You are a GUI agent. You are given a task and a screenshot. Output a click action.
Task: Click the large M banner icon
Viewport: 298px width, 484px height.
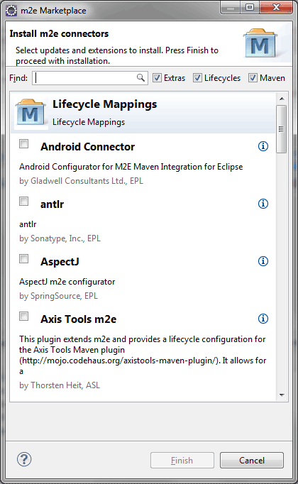click(260, 43)
